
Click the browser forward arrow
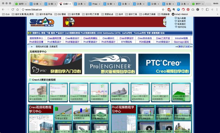coord(8,9)
